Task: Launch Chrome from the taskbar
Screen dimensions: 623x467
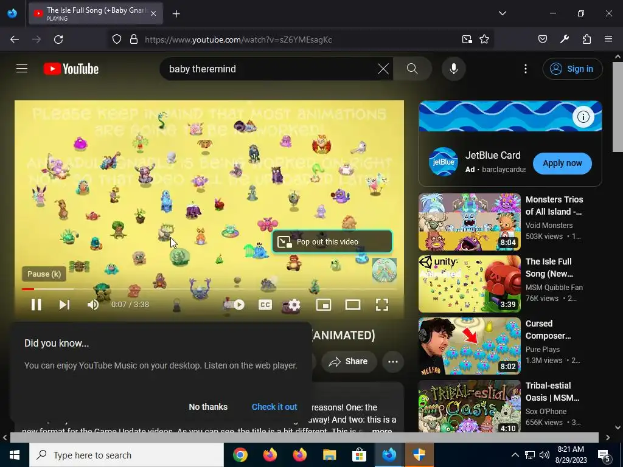Action: (240, 455)
